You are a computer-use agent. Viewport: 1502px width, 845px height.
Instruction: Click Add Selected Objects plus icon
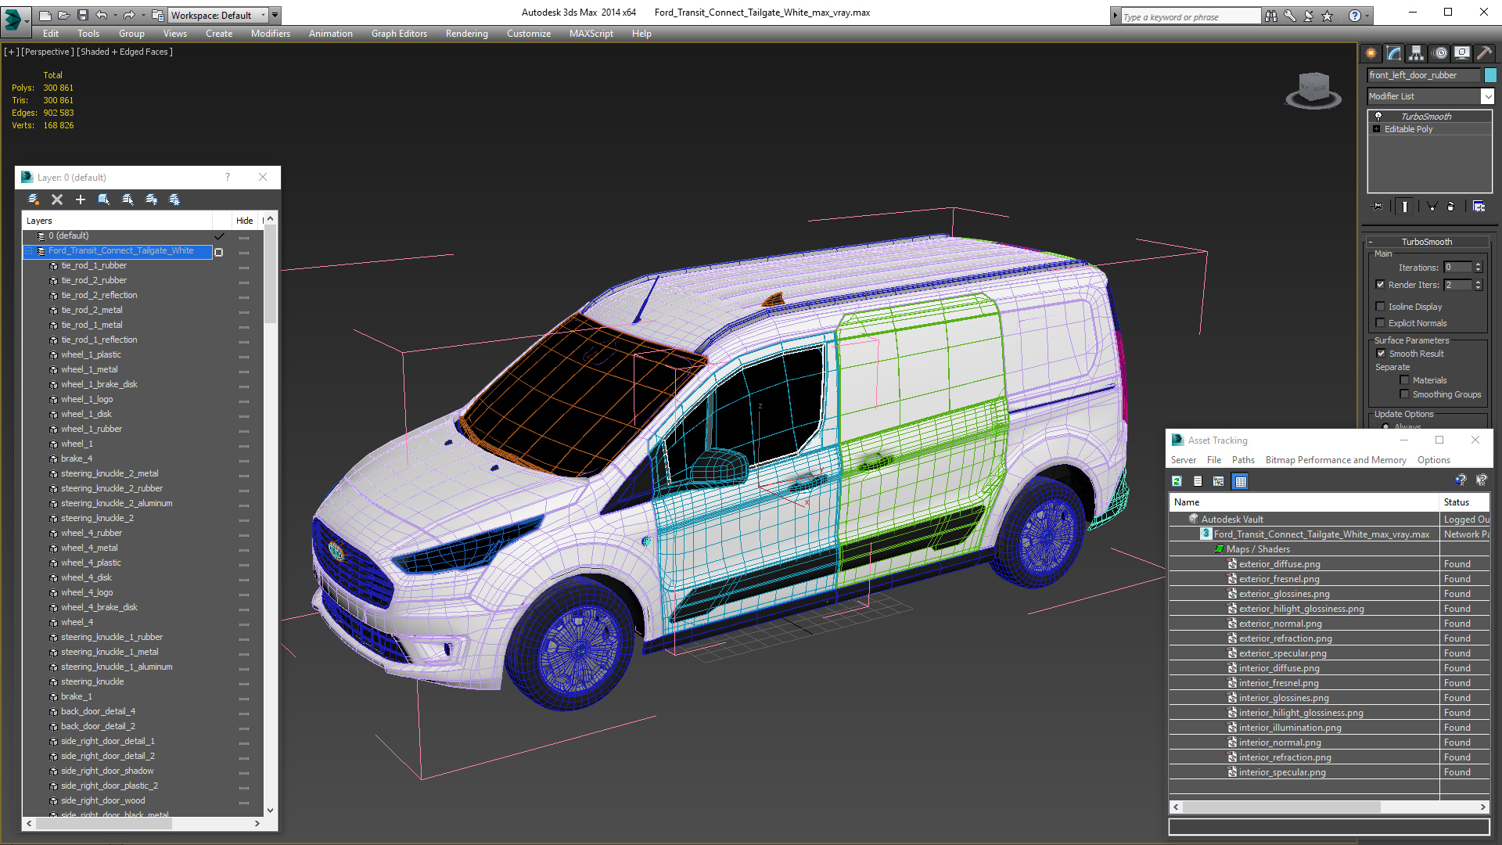coord(80,200)
